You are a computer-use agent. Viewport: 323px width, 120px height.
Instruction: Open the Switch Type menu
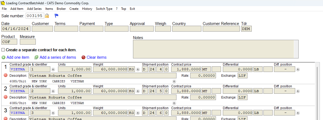click(104, 9)
